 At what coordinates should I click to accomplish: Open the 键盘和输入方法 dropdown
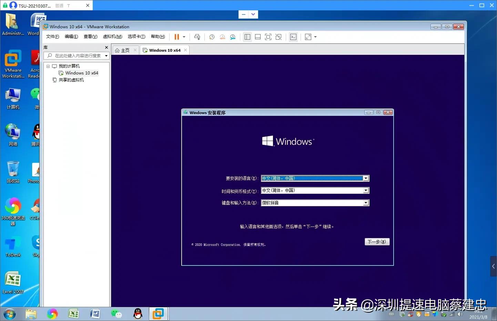366,203
